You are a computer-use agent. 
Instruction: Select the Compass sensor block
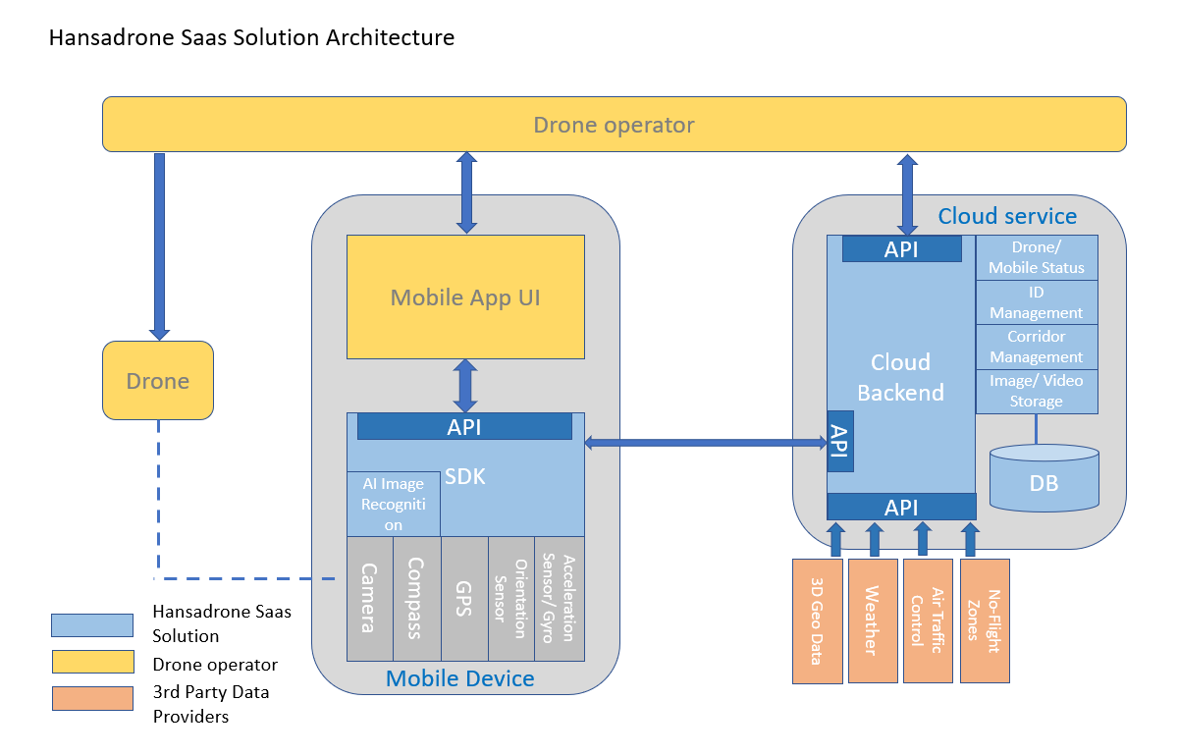coord(416,599)
